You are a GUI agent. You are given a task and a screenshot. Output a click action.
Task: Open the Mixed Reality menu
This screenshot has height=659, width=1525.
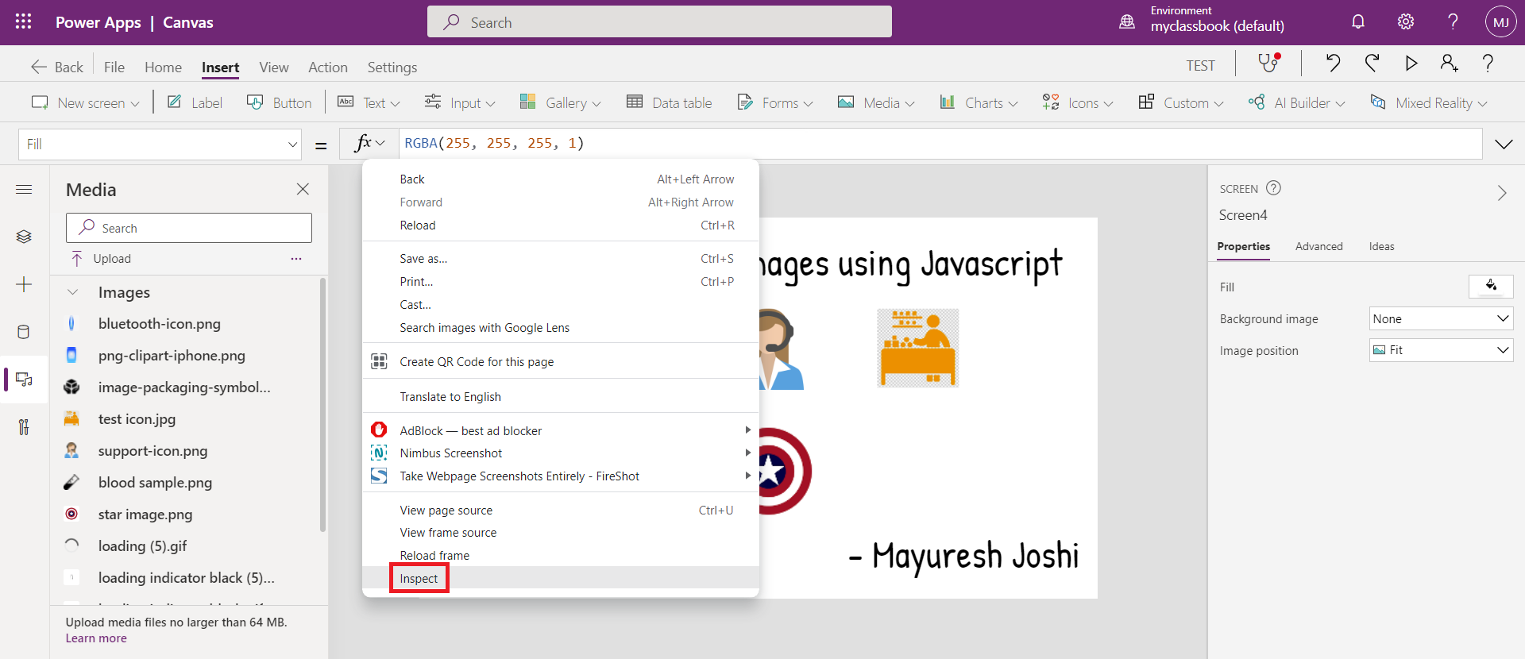coord(1428,102)
